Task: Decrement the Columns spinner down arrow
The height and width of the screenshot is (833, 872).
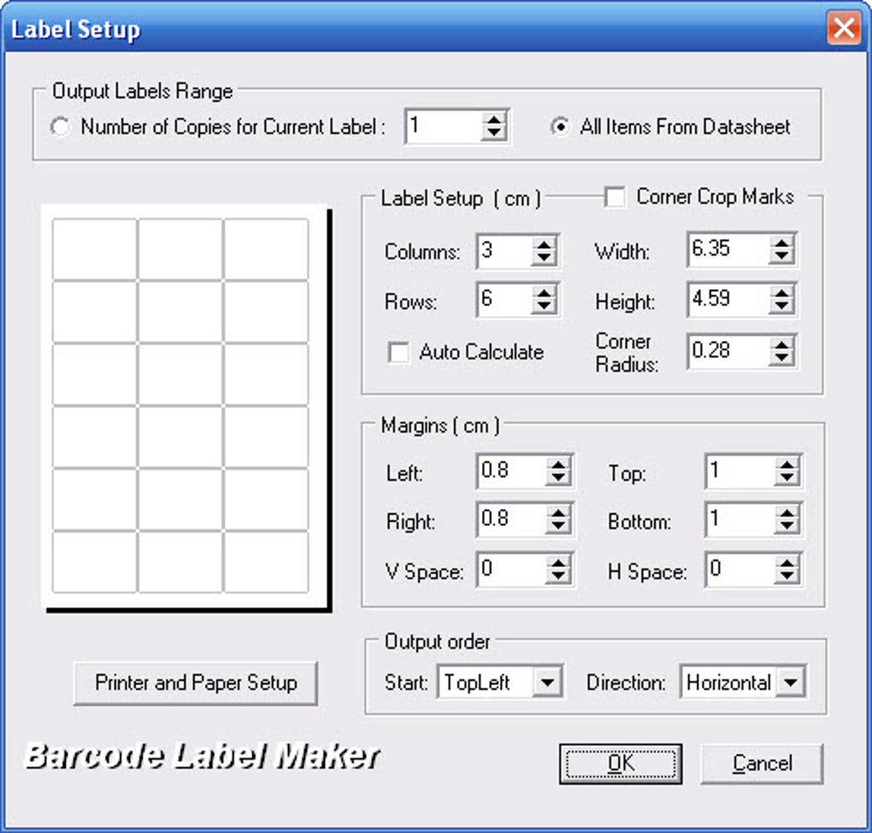Action: 544,259
